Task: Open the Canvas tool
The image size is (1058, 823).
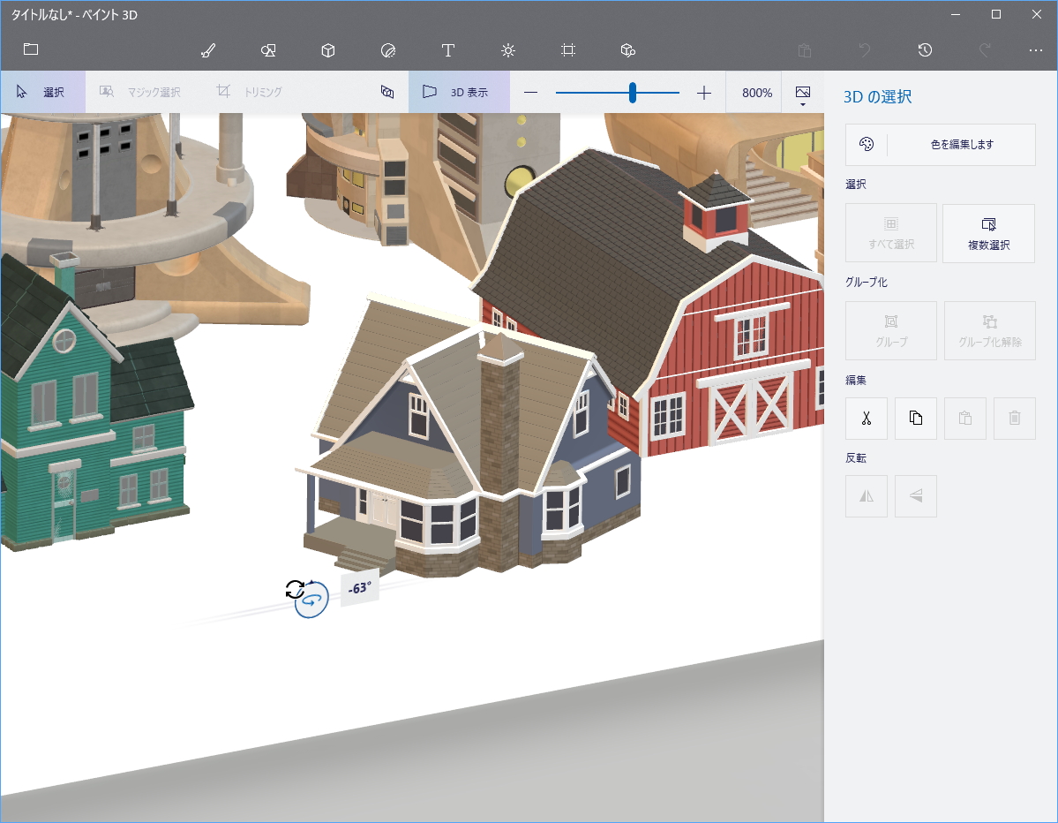Action: click(568, 50)
